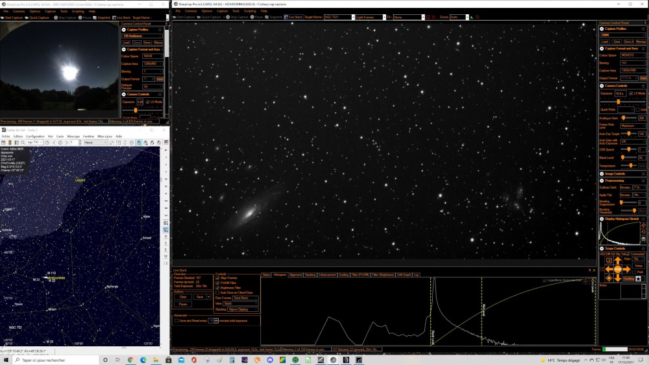Click the right arrow in Scope Controls
Screen dimensions: 649x365
(x=626, y=269)
